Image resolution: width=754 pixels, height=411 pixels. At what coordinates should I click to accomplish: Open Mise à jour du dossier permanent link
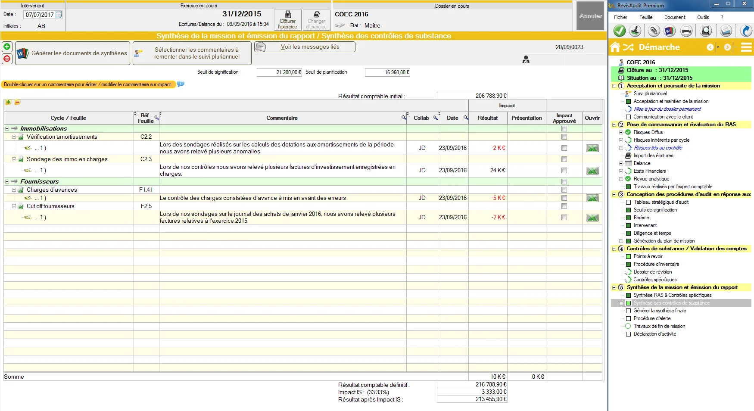tap(667, 109)
